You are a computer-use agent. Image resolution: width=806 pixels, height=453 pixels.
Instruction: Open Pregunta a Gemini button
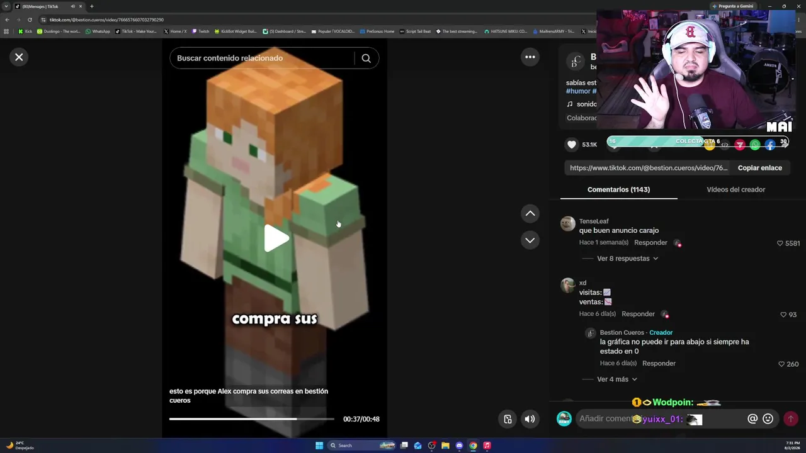click(732, 6)
